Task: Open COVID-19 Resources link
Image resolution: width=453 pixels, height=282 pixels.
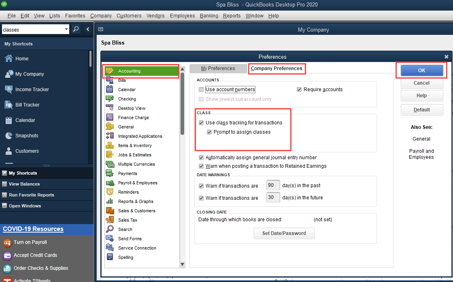Action: pos(33,229)
